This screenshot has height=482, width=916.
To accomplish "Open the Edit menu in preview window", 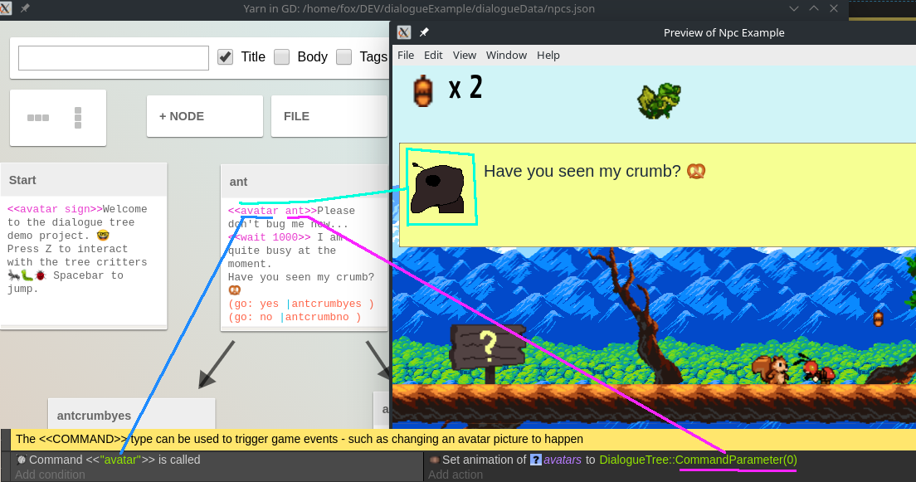I will (433, 56).
